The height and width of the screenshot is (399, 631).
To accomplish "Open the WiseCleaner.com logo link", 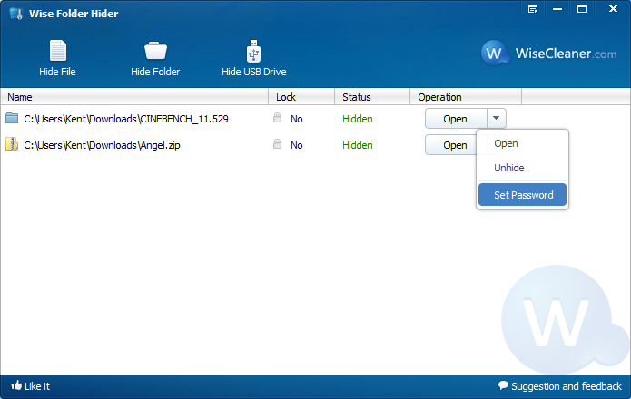I will click(549, 53).
